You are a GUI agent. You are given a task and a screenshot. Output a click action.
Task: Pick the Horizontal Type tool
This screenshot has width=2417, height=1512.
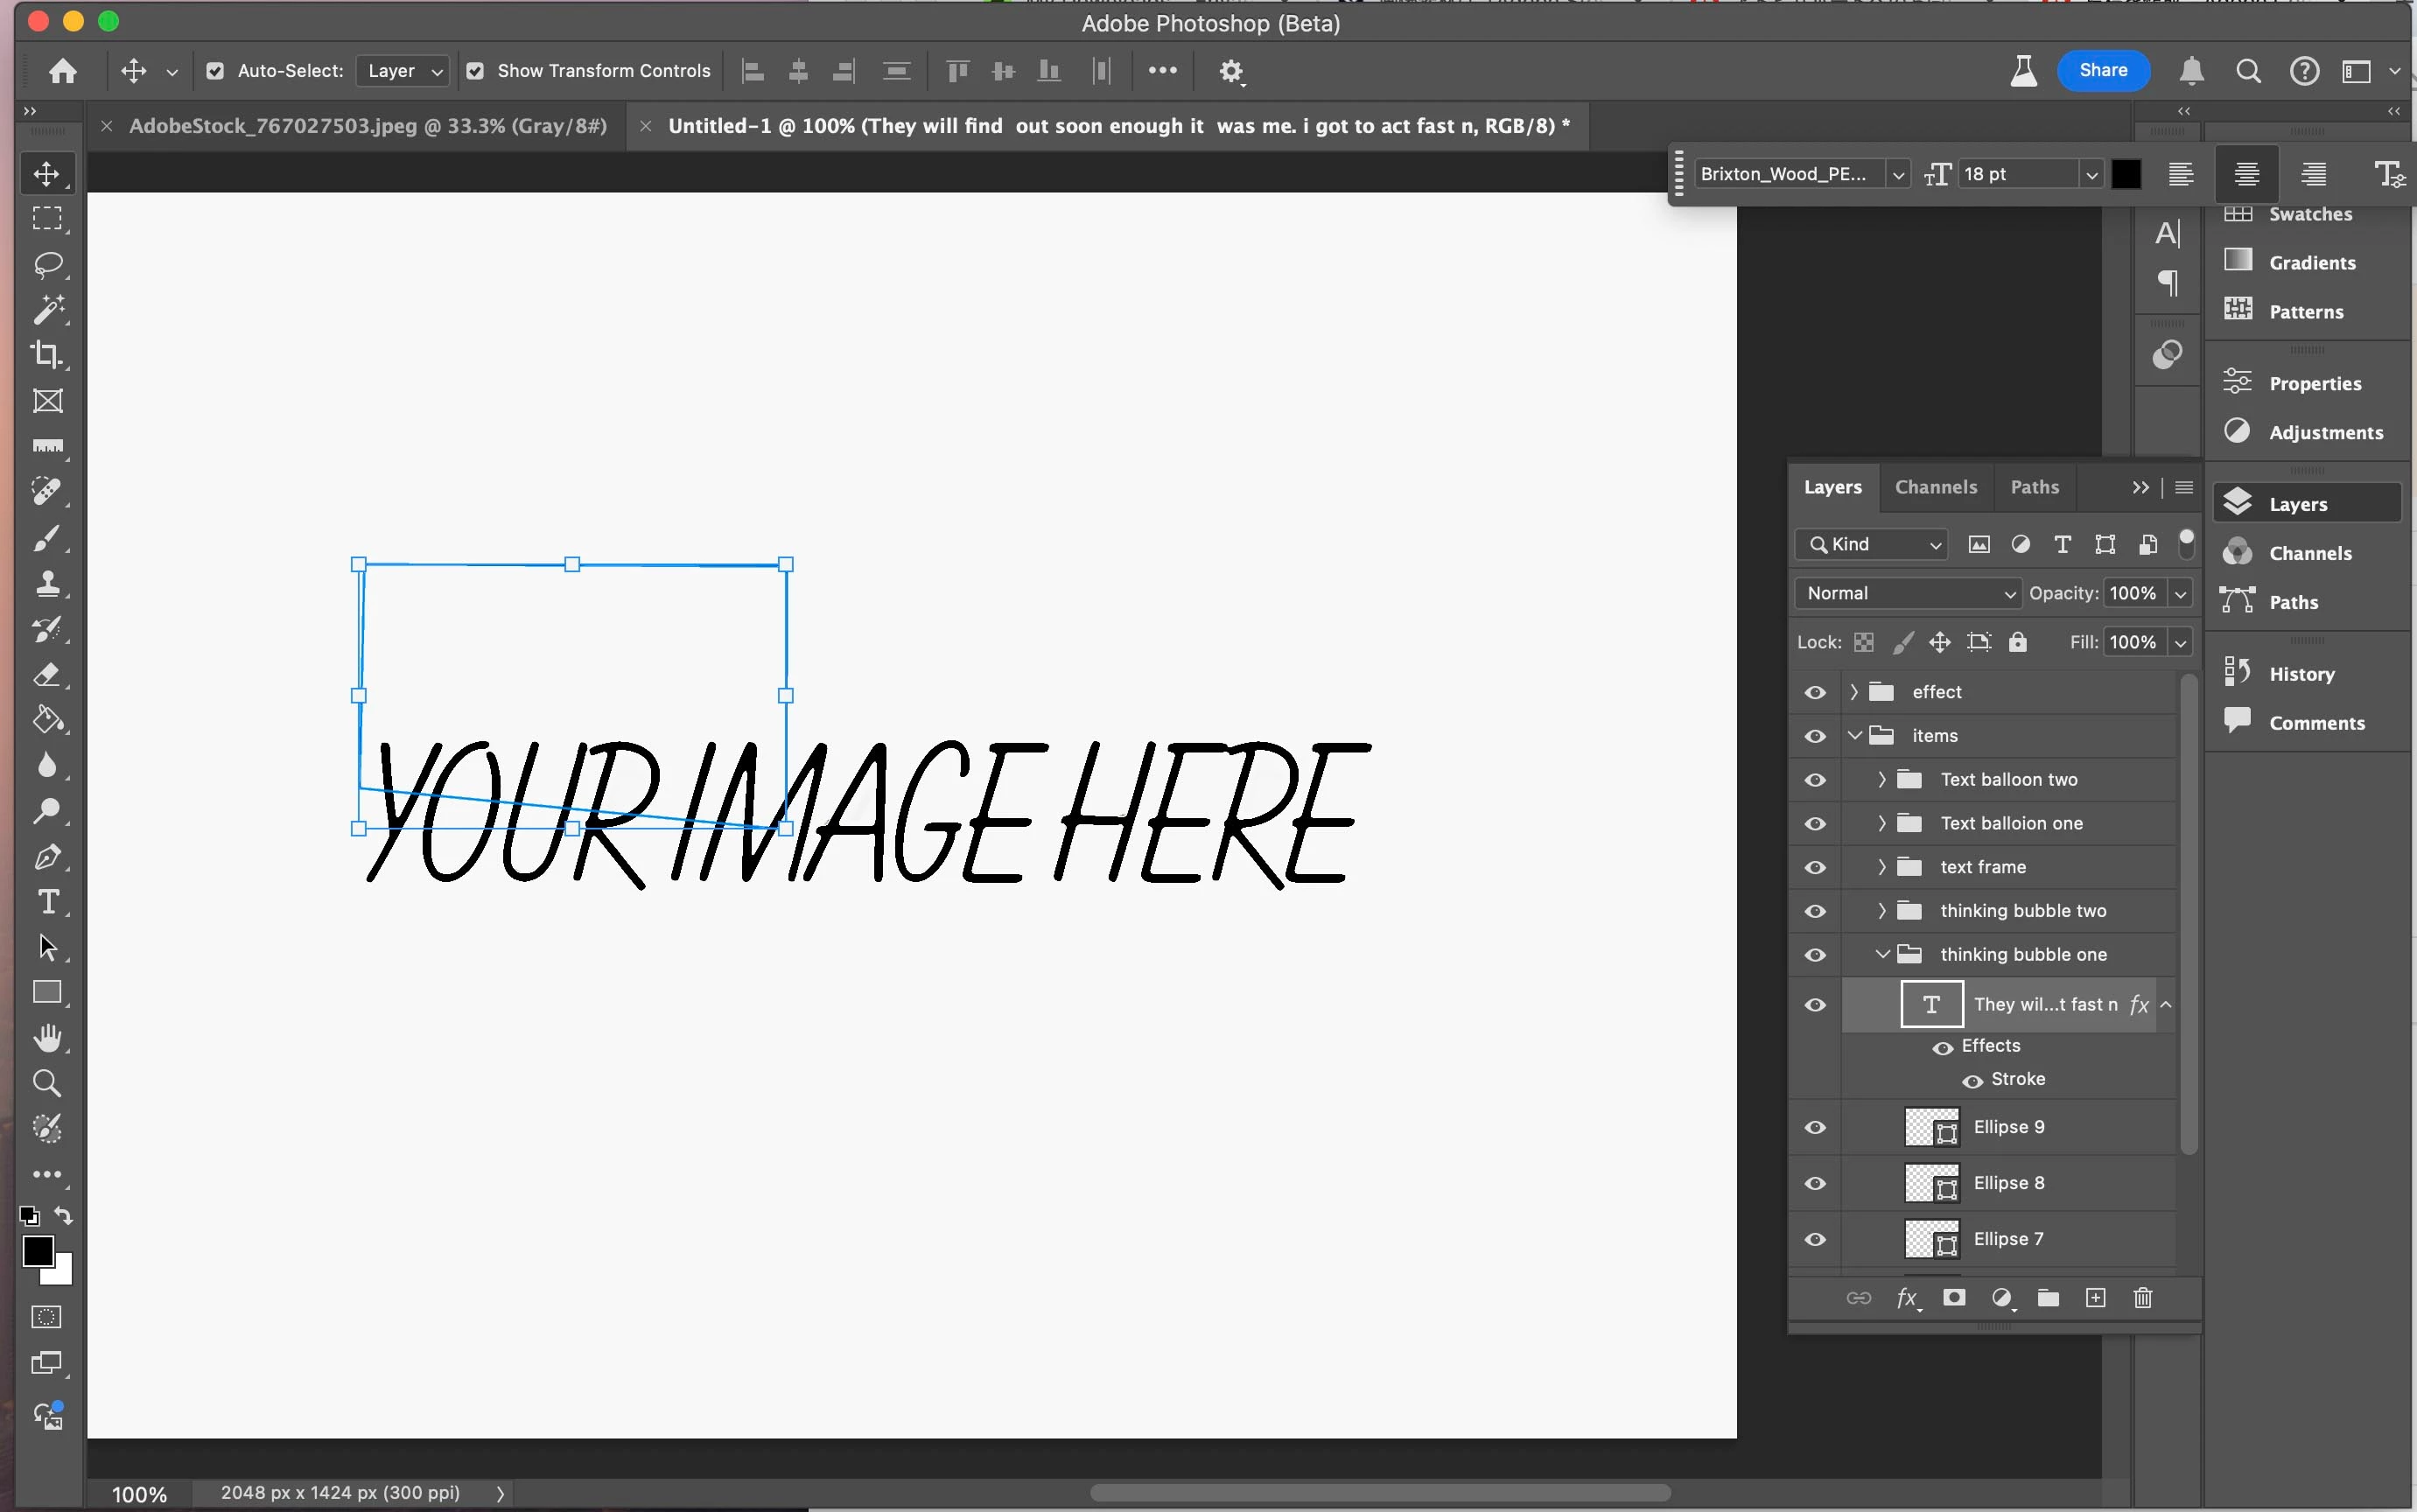[x=47, y=901]
